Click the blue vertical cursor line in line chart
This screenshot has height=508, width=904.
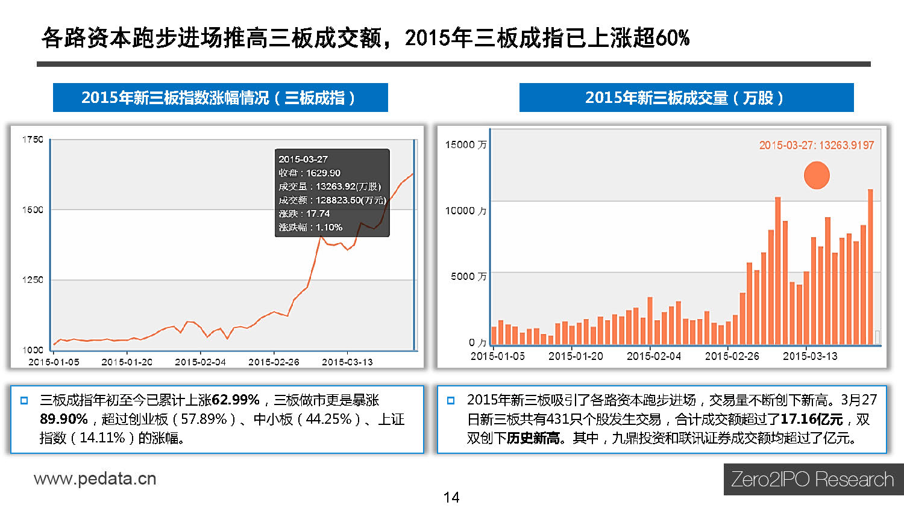(x=415, y=244)
